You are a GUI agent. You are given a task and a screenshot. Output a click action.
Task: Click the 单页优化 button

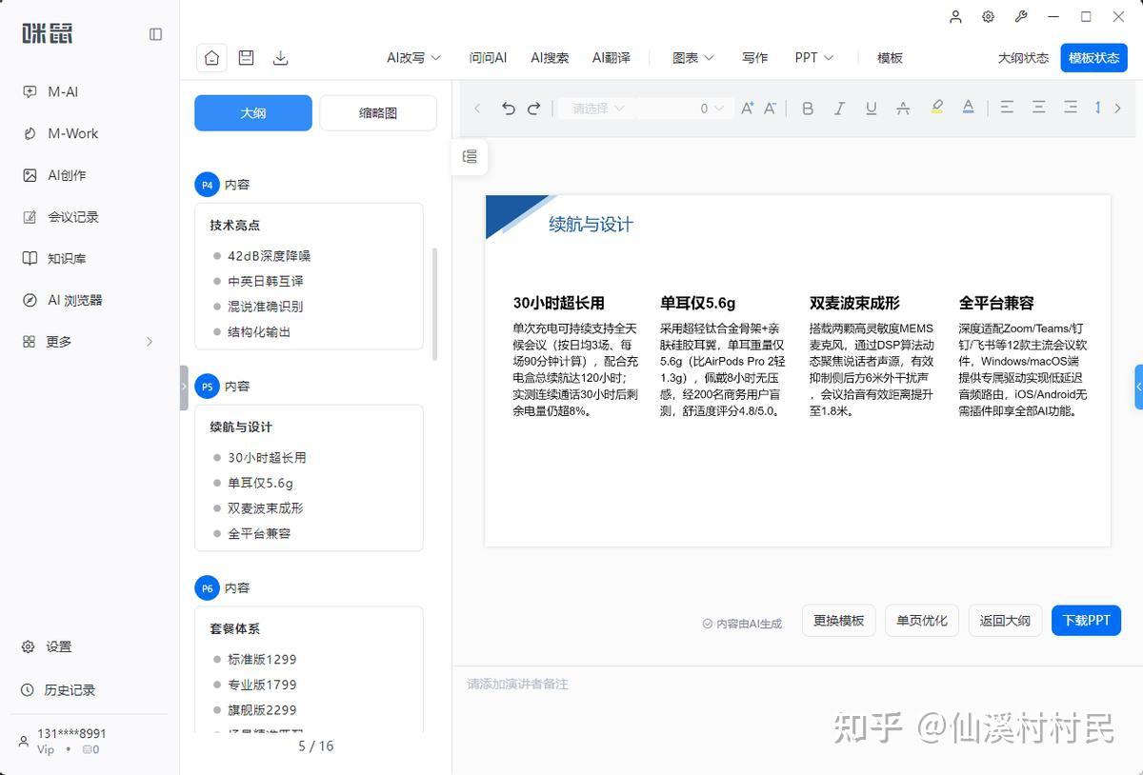[922, 621]
